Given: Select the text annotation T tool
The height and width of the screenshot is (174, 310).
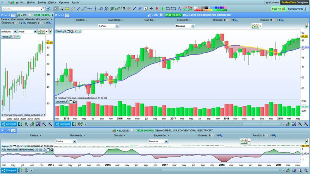Looking at the screenshot, I should pos(146,9).
